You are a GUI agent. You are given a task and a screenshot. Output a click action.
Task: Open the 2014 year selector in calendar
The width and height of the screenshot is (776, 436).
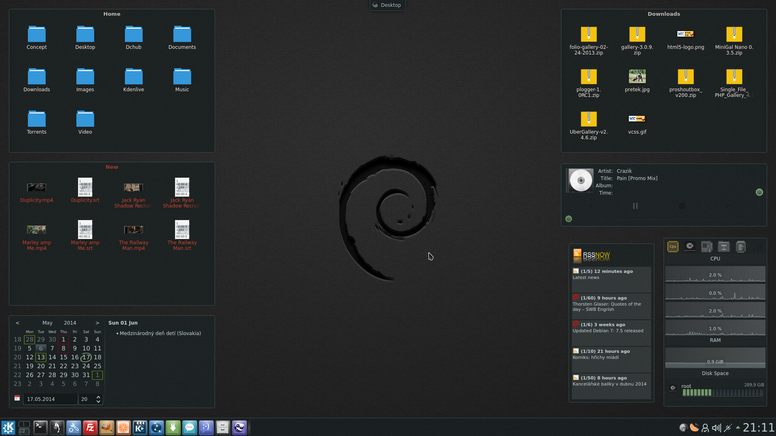[x=70, y=323]
